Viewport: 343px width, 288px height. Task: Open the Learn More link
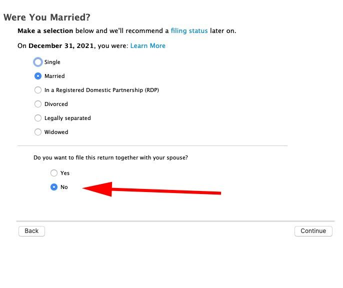tap(148, 45)
